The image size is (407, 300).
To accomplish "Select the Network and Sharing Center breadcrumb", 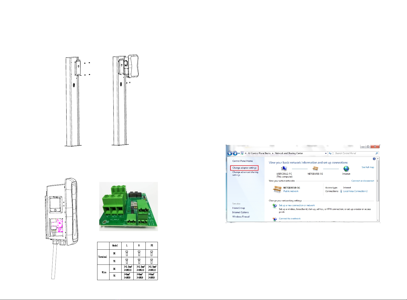I will [x=289, y=153].
